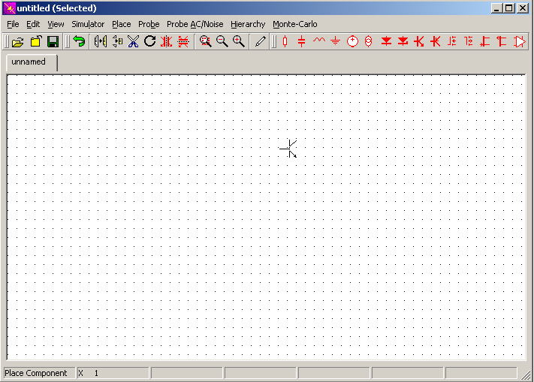This screenshot has height=382, width=534.
Task: Click the application icon in title bar
Action: click(x=10, y=8)
